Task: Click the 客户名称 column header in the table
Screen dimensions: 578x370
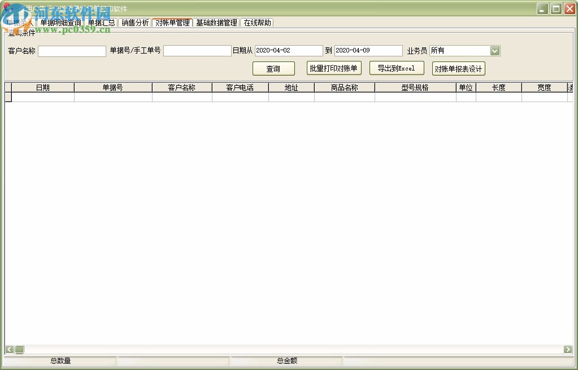Action: (x=182, y=87)
